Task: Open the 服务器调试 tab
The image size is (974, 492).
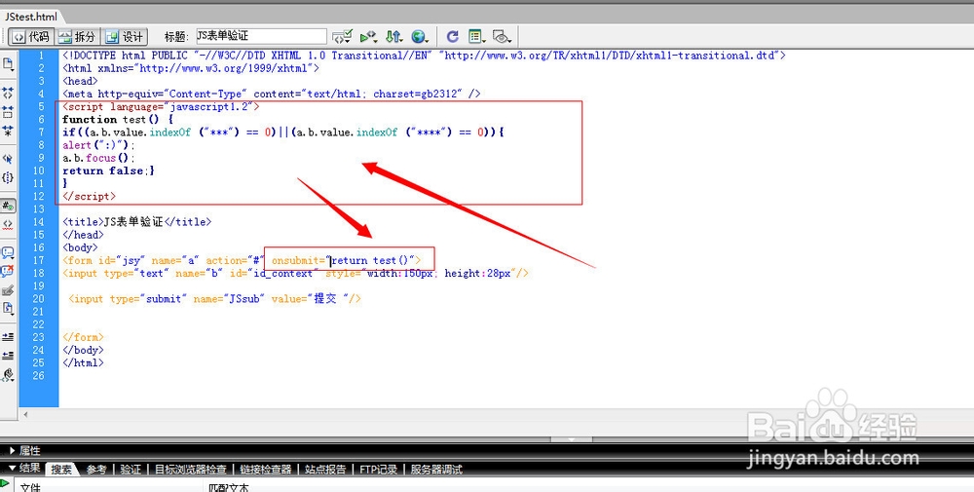Action: pyautogui.click(x=436, y=470)
